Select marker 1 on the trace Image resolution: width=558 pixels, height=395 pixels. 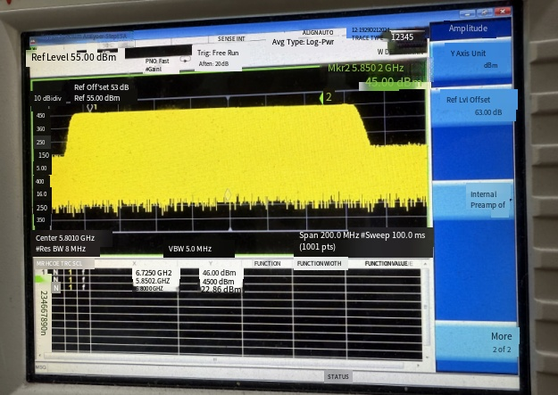click(x=91, y=107)
